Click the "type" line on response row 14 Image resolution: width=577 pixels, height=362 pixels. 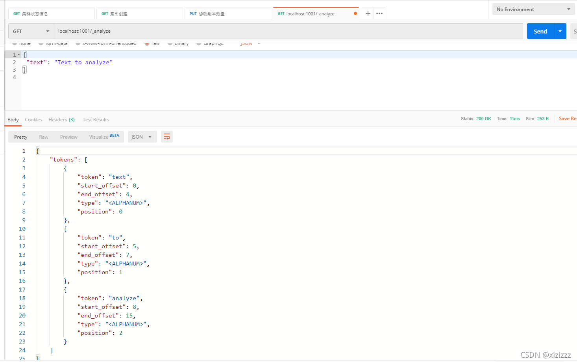coord(113,264)
